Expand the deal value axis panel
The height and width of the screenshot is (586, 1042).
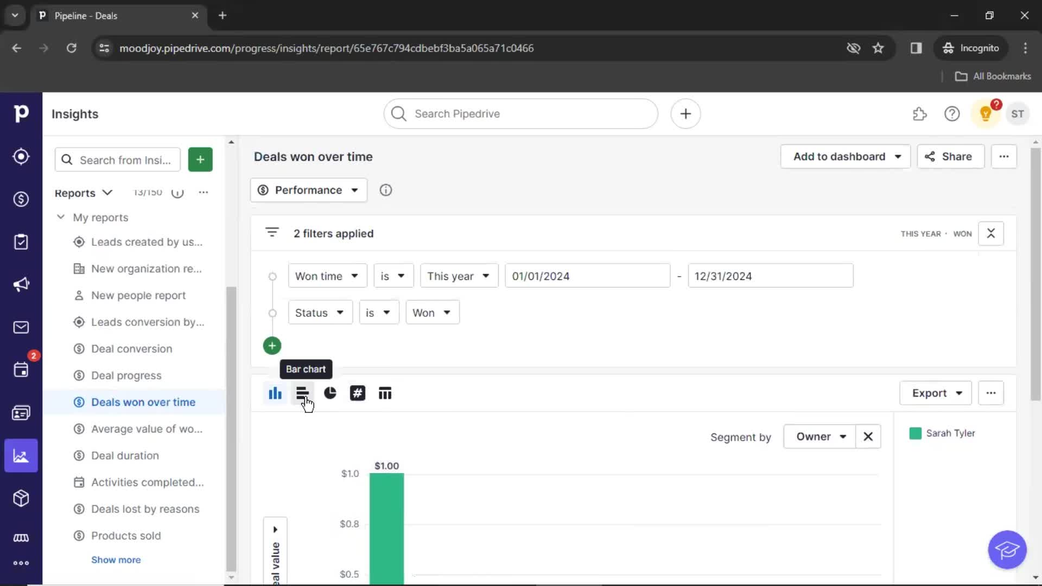pos(275,530)
